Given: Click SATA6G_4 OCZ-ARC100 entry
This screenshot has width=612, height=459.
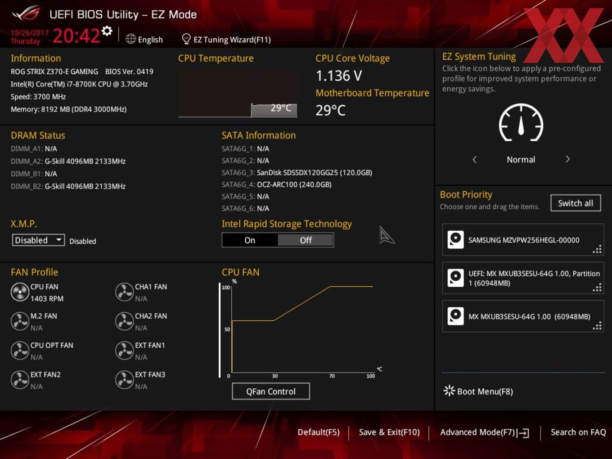Looking at the screenshot, I should tap(277, 184).
